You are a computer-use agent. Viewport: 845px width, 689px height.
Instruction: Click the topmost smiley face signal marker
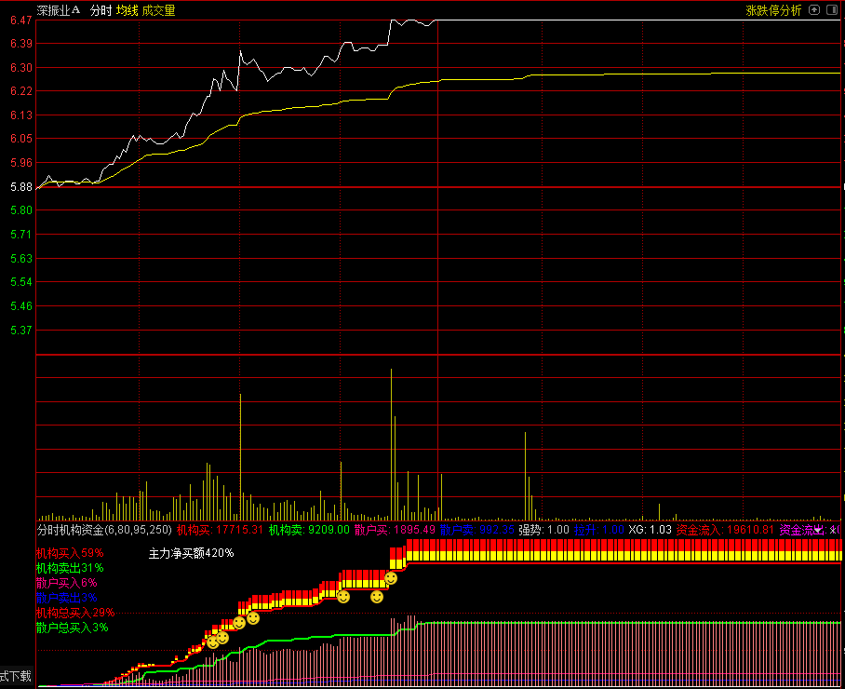tap(391, 578)
